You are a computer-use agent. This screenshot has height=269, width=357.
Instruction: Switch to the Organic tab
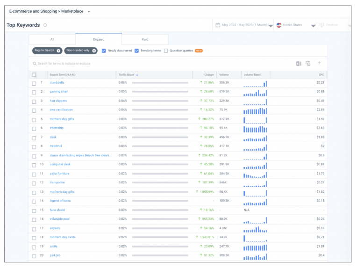[x=99, y=39]
